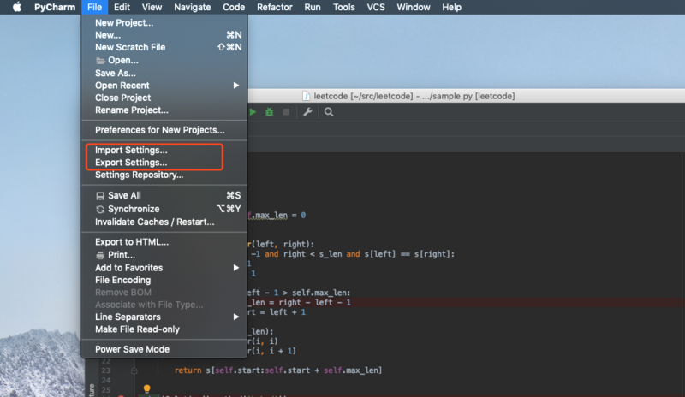Open the Edit menu

click(122, 7)
